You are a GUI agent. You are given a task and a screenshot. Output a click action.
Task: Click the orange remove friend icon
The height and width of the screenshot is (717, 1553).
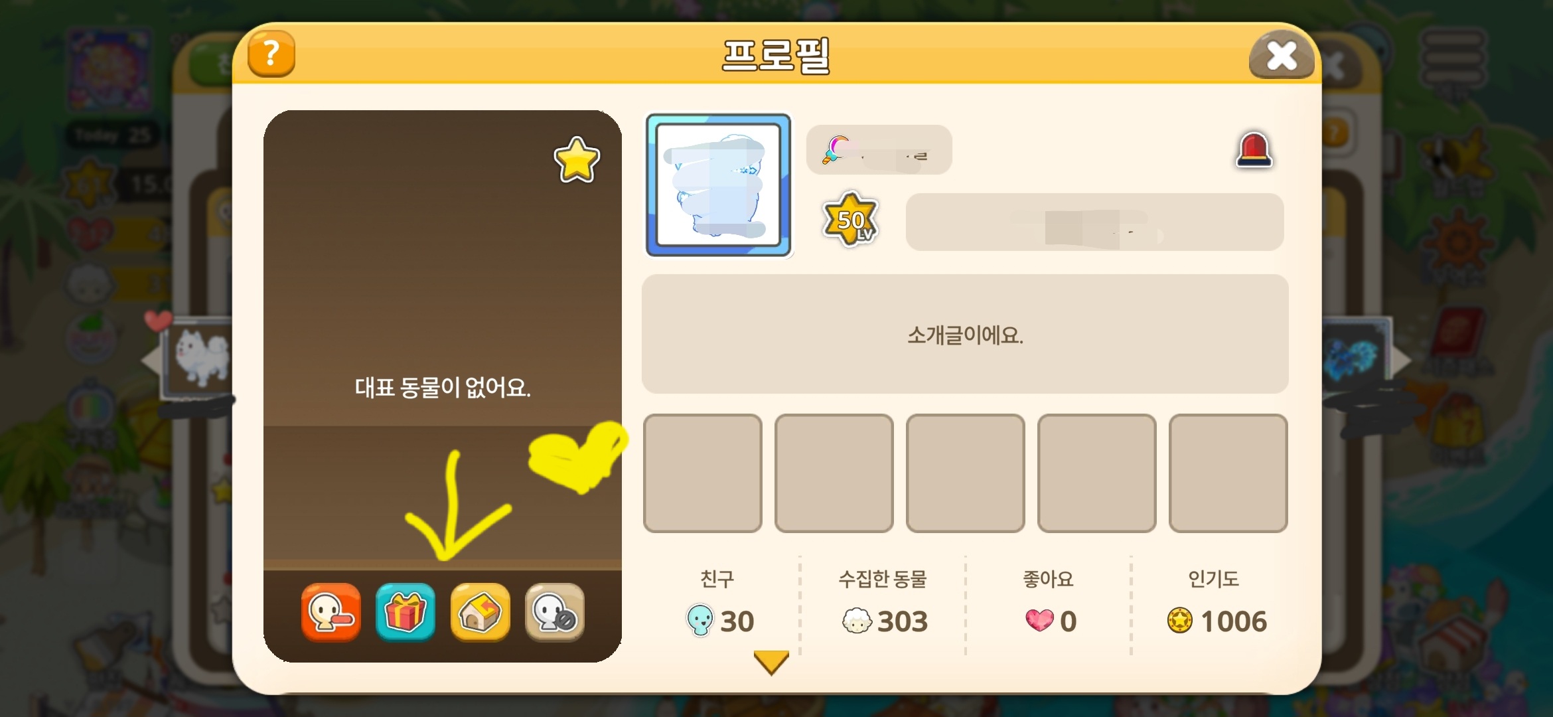point(331,612)
